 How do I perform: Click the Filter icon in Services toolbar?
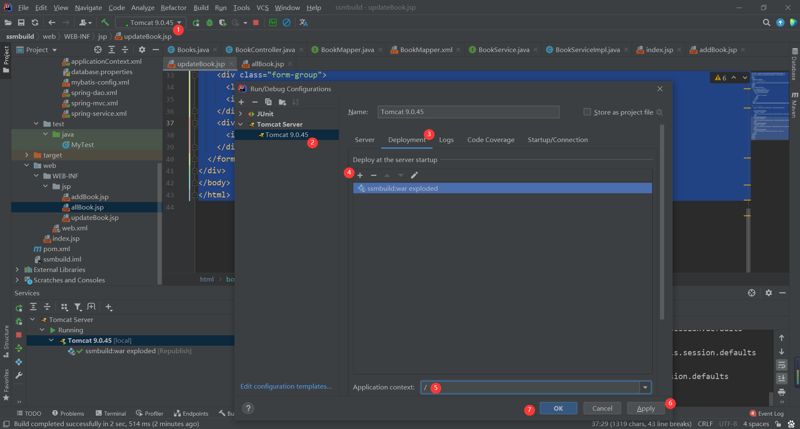click(78, 307)
